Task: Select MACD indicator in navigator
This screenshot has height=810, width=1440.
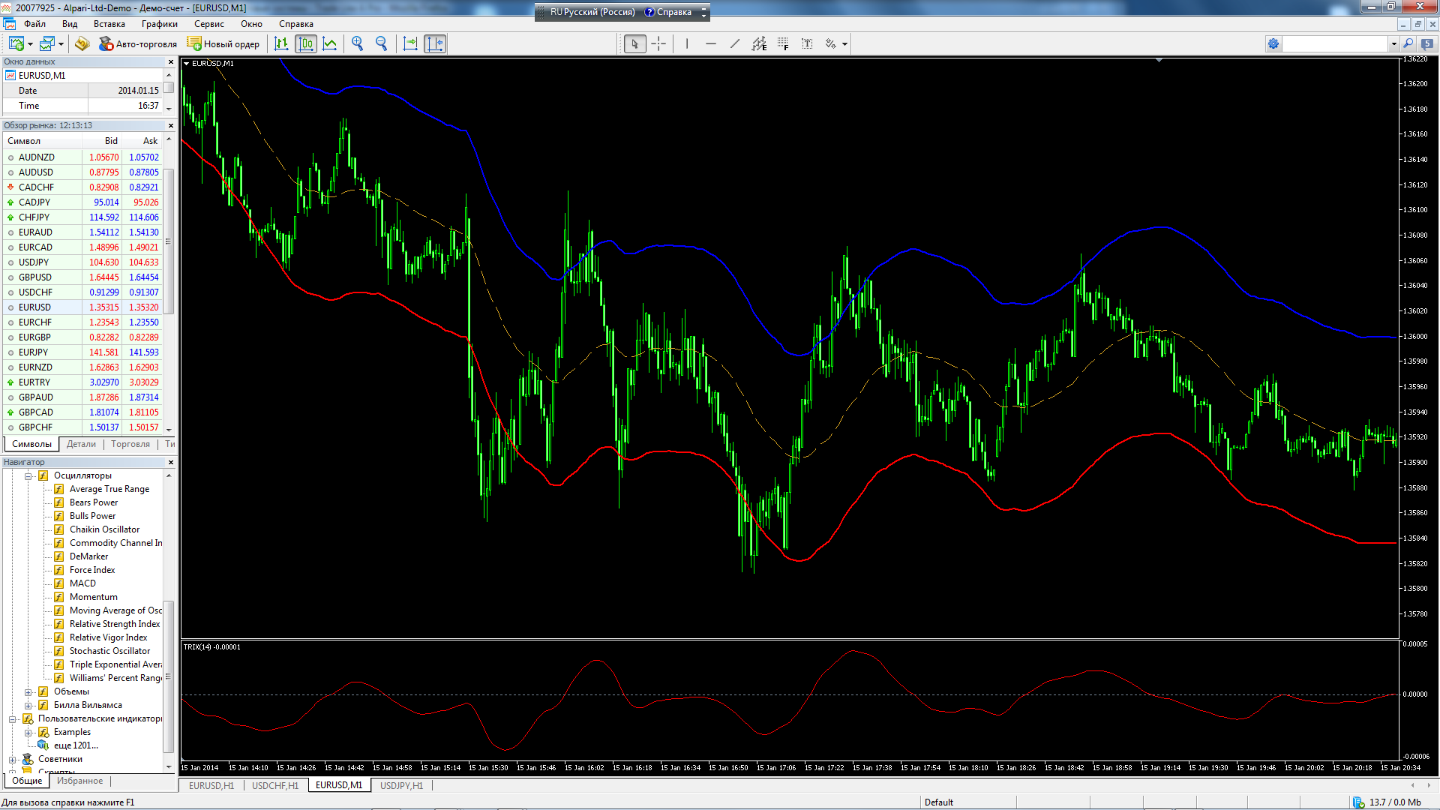Action: pyautogui.click(x=82, y=583)
